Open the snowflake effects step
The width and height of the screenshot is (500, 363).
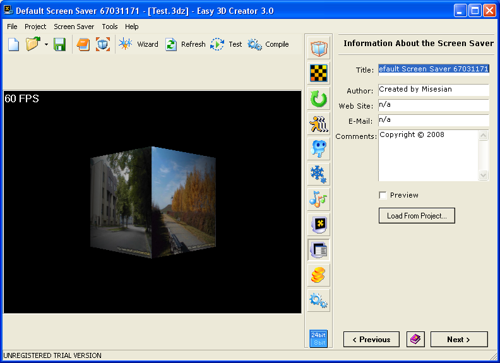[x=319, y=174]
